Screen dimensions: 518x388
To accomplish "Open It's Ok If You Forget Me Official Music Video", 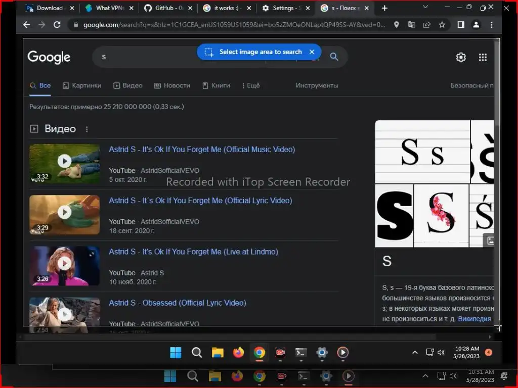I will pos(202,150).
